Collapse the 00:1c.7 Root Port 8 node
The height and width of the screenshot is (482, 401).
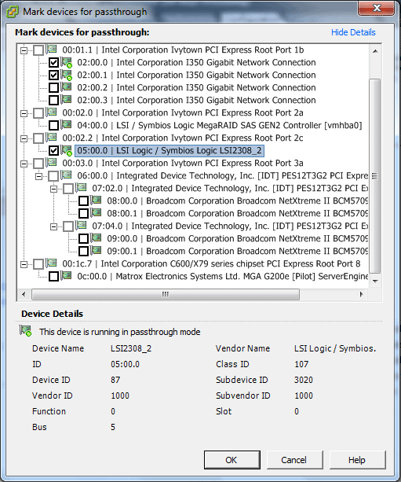(24, 265)
